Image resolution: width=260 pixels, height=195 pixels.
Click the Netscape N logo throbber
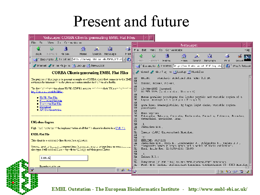pyautogui.click(x=248, y=58)
